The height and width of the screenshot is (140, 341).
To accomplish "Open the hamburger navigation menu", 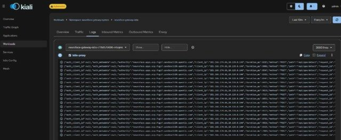I will tap(3, 6).
